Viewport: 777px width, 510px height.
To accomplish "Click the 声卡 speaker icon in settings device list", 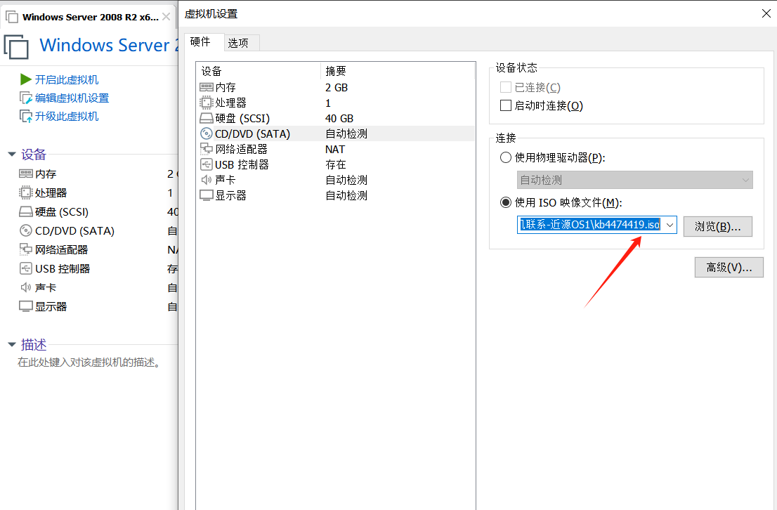I will pos(206,179).
